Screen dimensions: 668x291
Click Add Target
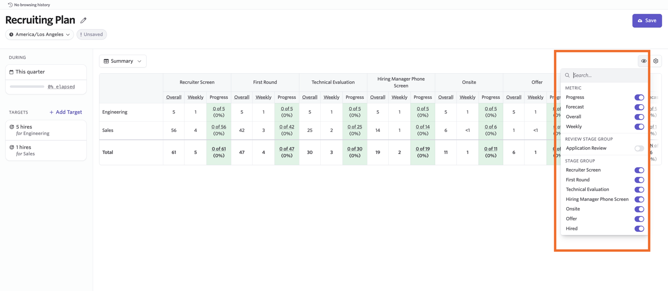(66, 112)
